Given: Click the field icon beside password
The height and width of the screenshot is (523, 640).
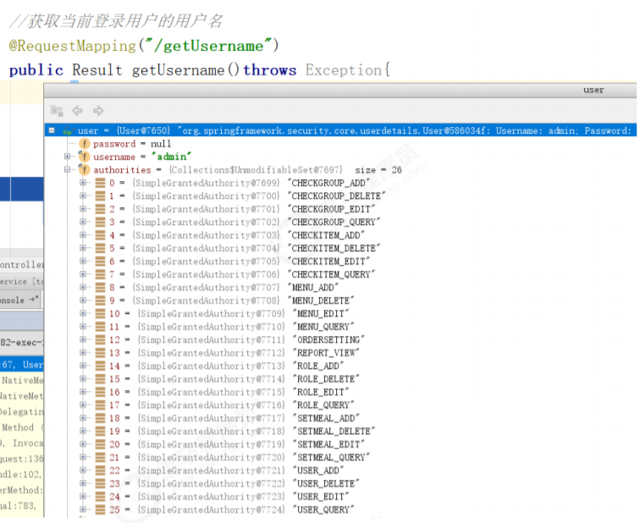Looking at the screenshot, I should 85,144.
